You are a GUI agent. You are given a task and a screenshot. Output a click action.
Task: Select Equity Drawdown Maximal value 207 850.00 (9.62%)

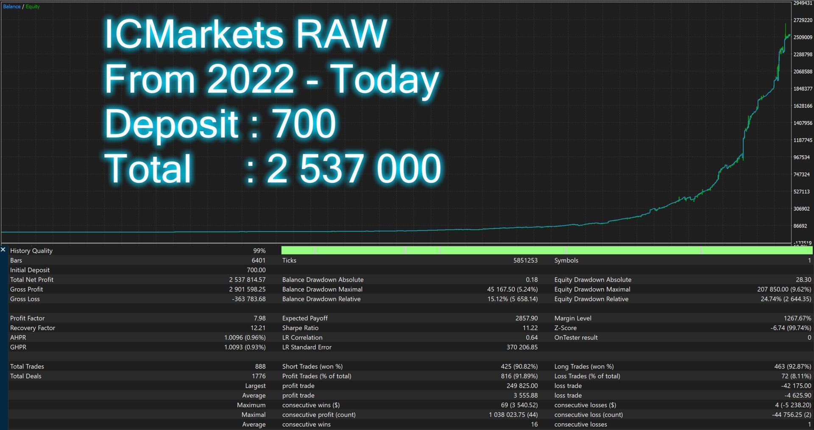pyautogui.click(x=784, y=289)
